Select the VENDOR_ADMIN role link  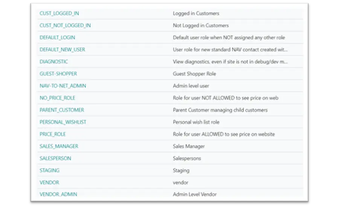click(58, 195)
